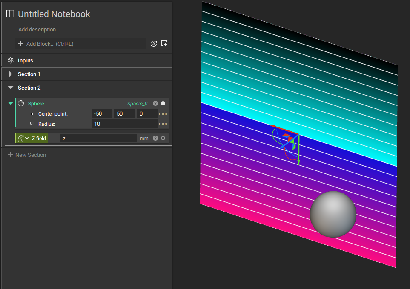Toggle visibility of the Z field output
Screen dimensions: 410x289
click(163, 138)
